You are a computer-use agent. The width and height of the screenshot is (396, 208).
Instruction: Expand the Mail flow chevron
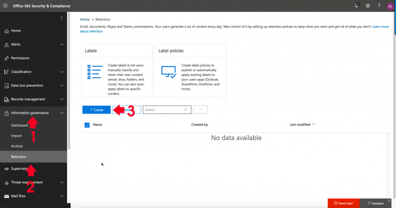(x=62, y=196)
